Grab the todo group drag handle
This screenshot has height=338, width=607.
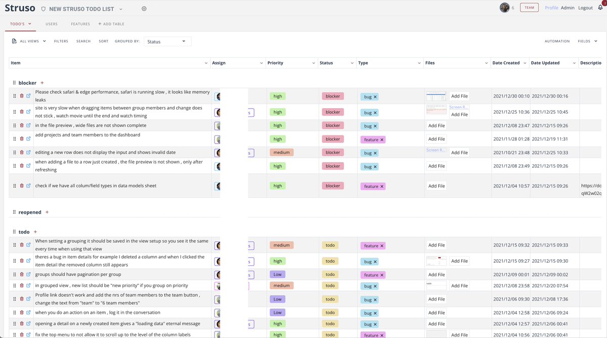click(x=15, y=232)
